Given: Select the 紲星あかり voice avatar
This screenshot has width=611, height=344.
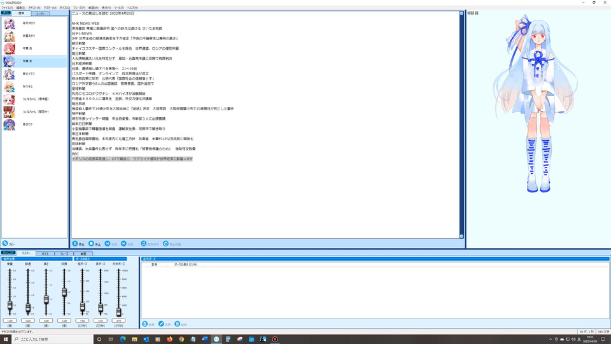Looking at the screenshot, I should 9,36.
